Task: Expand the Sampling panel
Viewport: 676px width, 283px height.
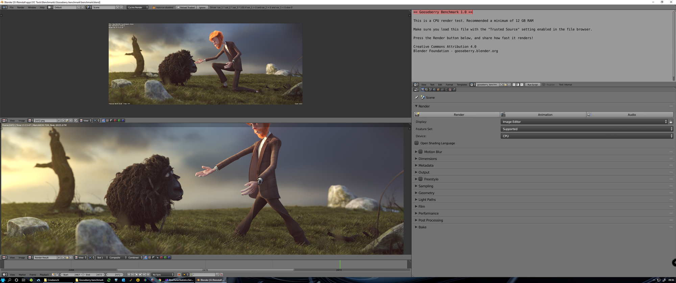Action: tap(426, 186)
